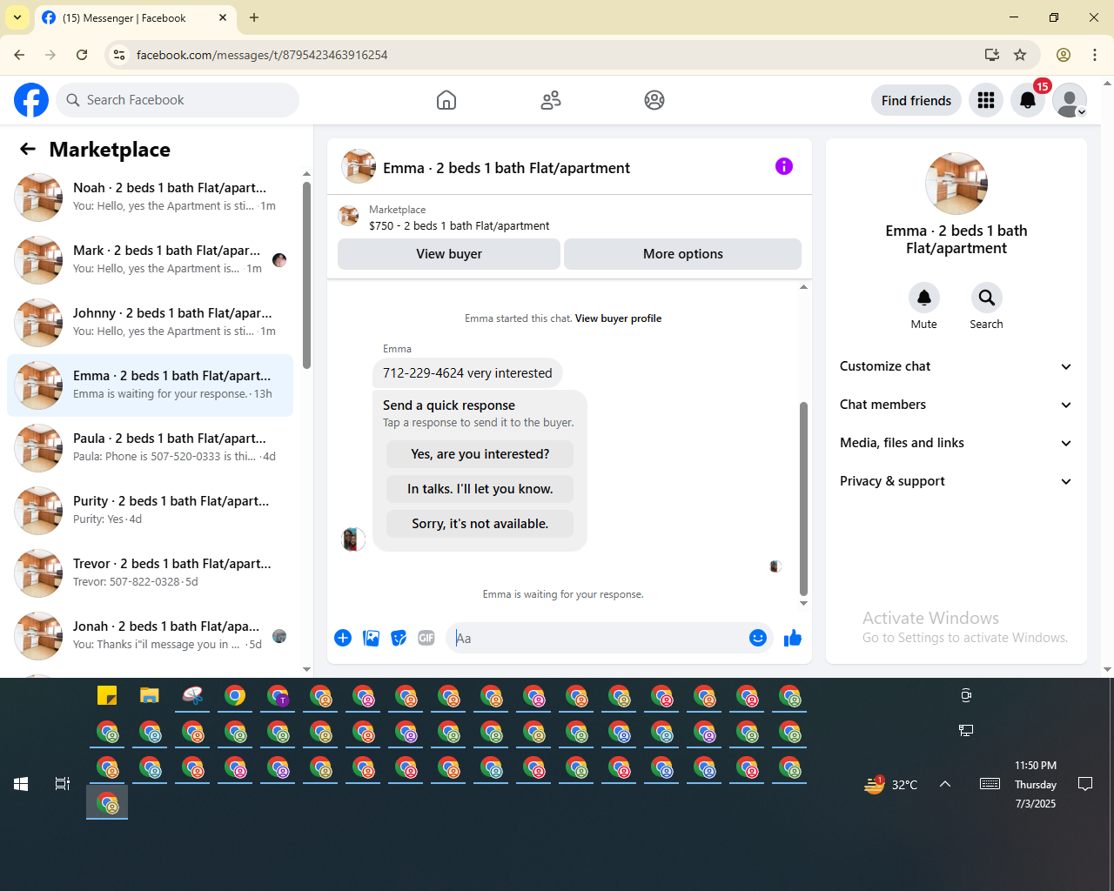Open Sticky Notes from the taskbar
The width and height of the screenshot is (1114, 891).
tap(107, 695)
